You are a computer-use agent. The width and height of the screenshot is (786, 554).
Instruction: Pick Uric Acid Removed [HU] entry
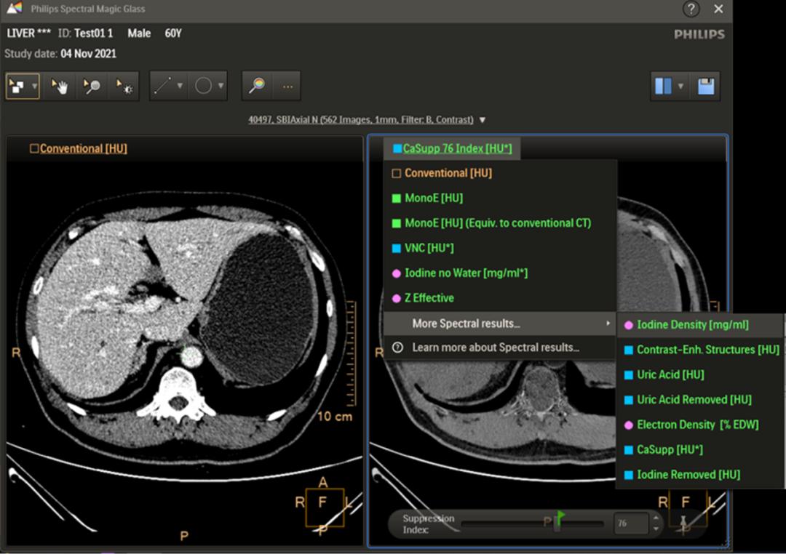[x=693, y=400]
